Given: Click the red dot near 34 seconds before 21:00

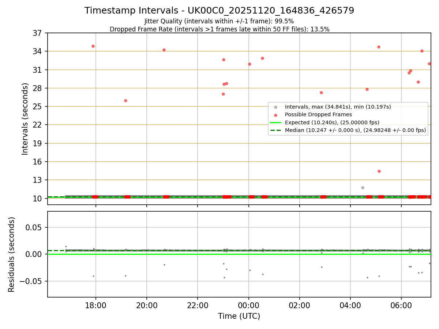Looking at the screenshot, I should pyautogui.click(x=164, y=50).
